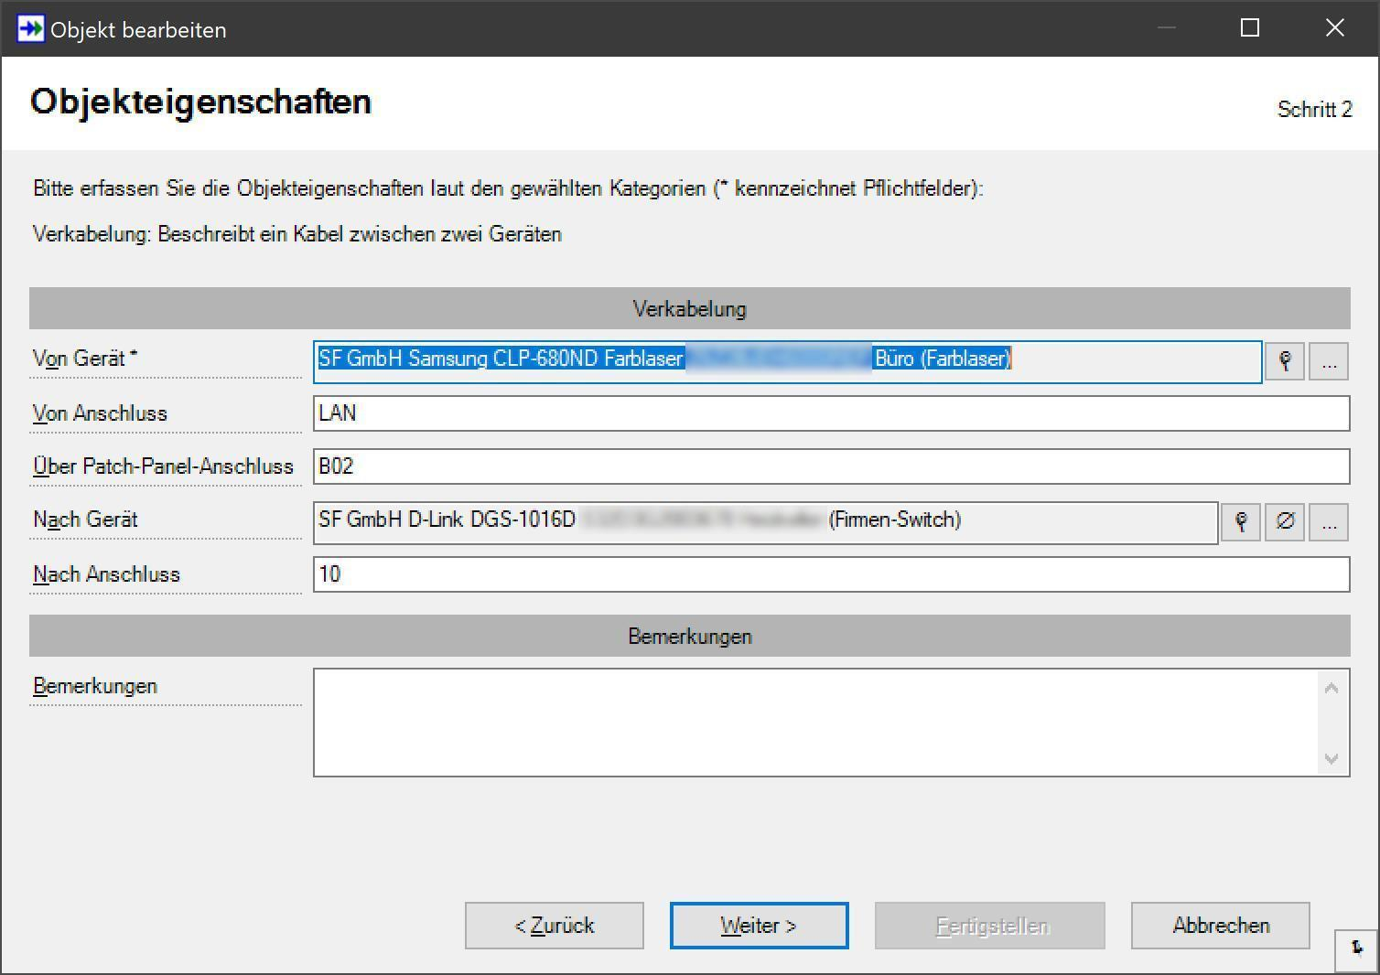Click the small pin icon in bottom-right corner
This screenshot has height=975, width=1380.
tap(1357, 949)
